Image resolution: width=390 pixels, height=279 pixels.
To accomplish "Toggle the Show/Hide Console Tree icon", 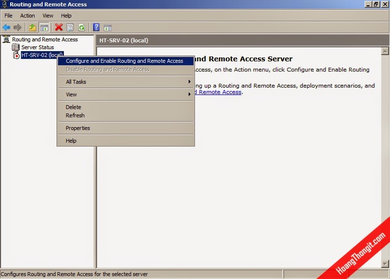I will point(44,28).
